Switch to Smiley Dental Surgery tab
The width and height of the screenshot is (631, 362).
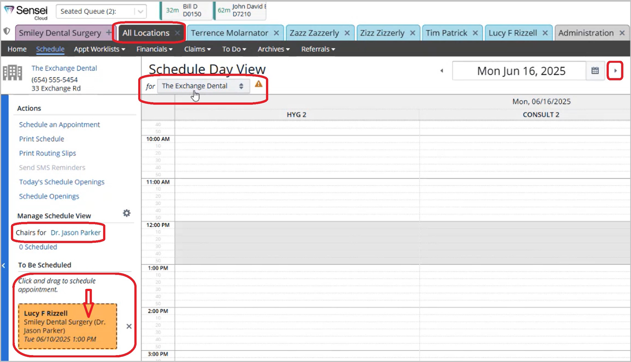[x=60, y=33]
